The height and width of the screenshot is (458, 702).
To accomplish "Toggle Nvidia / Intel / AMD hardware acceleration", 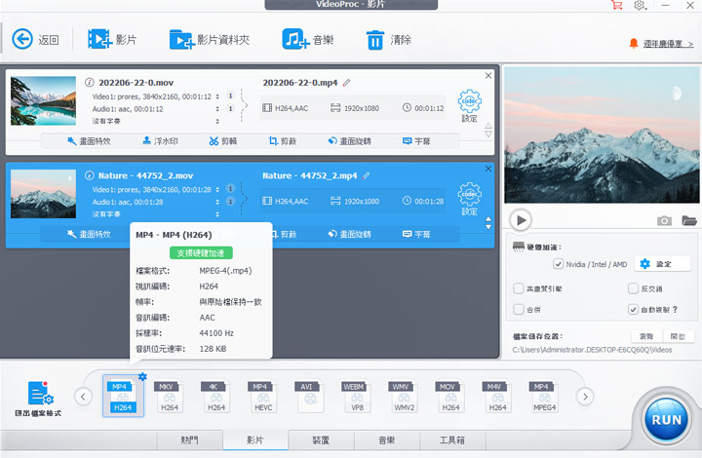I will click(x=559, y=264).
